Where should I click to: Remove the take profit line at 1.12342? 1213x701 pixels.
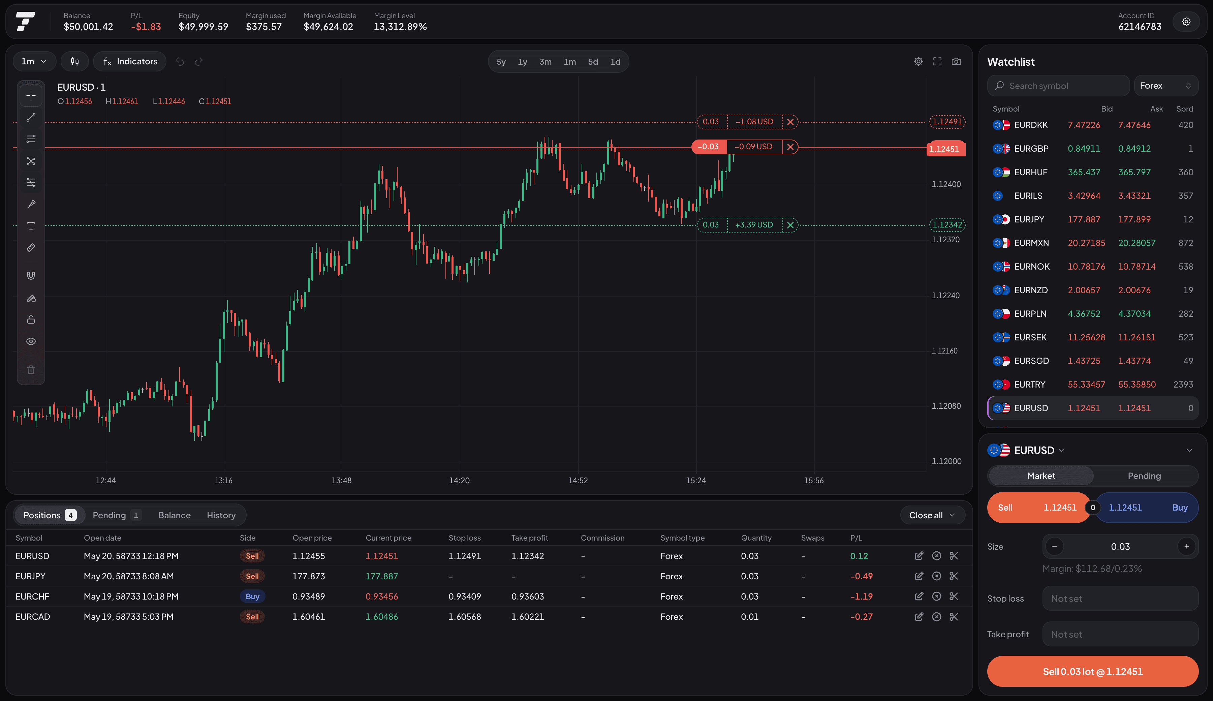coord(790,225)
